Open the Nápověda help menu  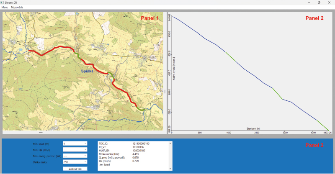tap(17, 8)
